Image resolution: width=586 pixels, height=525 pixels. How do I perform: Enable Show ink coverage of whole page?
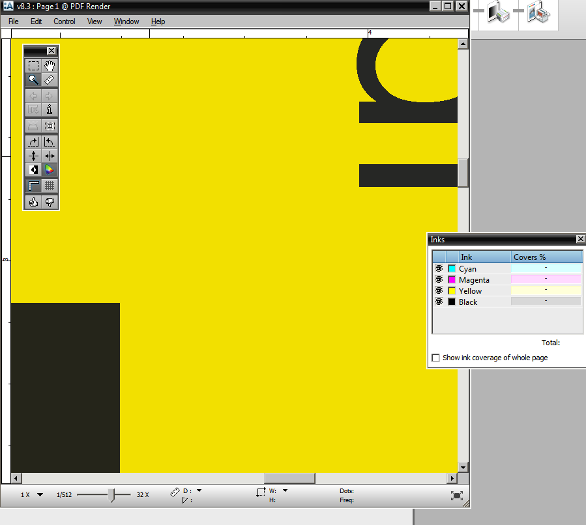point(436,358)
